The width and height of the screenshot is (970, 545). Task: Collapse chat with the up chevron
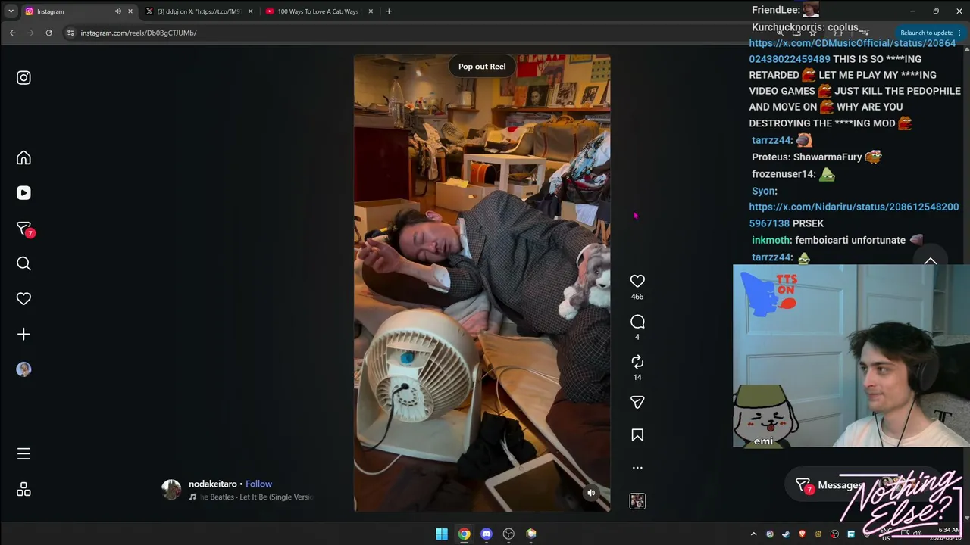931,261
